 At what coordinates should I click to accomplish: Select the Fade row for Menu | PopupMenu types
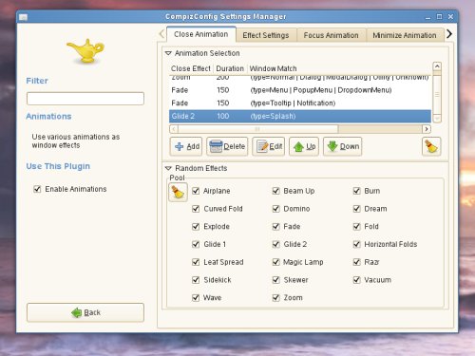[x=300, y=90]
